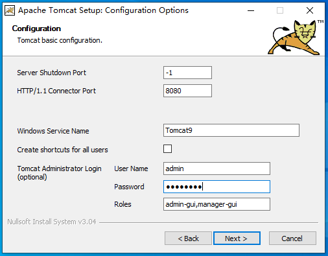Click the Tomcat basic configuration subtitle
The width and height of the screenshot is (328, 256).
60,40
